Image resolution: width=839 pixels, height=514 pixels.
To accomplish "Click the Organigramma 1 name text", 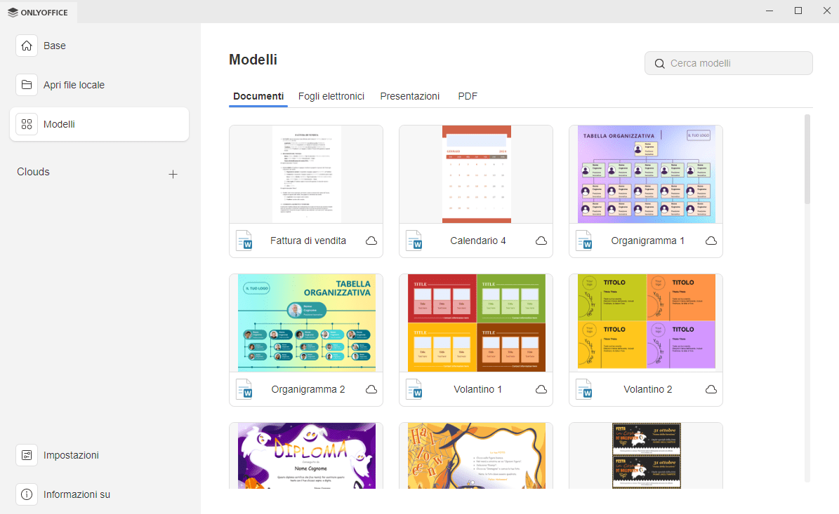I will click(x=647, y=241).
